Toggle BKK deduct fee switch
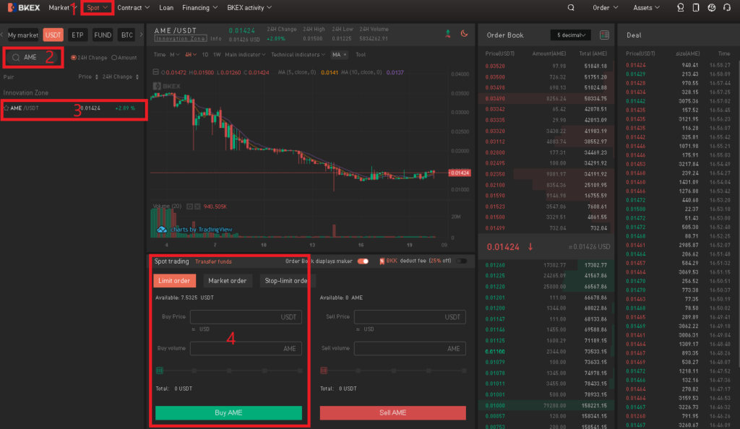 (x=461, y=261)
